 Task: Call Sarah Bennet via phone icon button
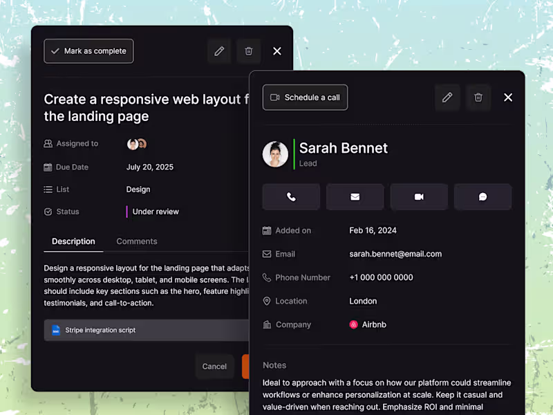(x=291, y=197)
